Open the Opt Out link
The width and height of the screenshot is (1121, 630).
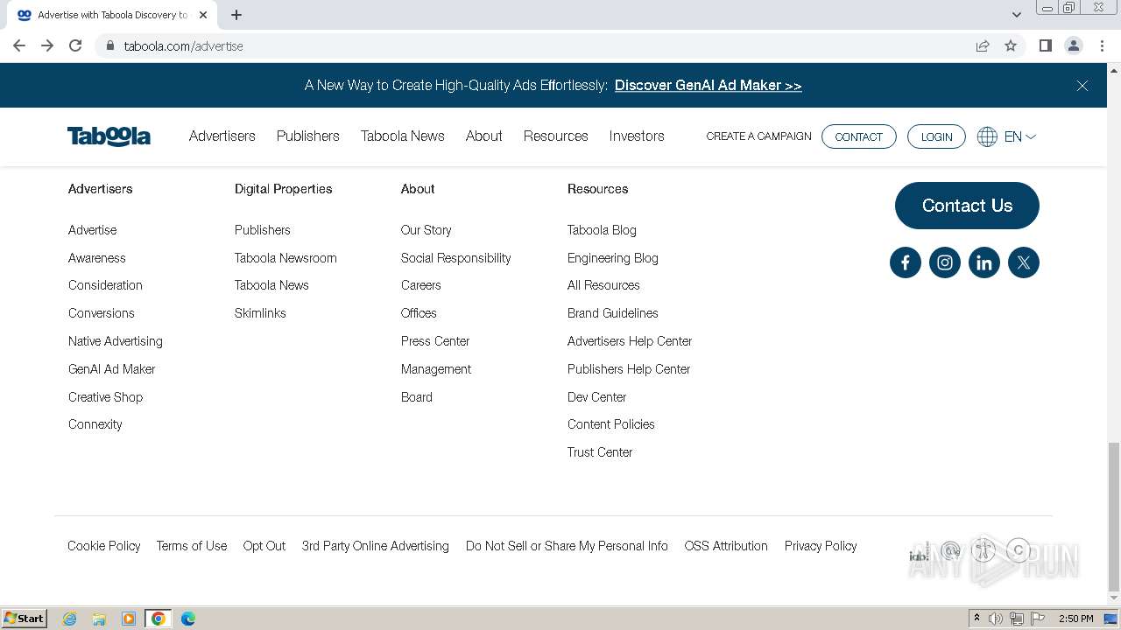pyautogui.click(x=264, y=546)
